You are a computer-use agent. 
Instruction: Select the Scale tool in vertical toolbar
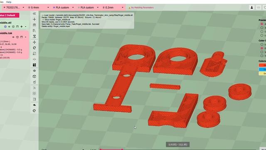(x=34, y=54)
